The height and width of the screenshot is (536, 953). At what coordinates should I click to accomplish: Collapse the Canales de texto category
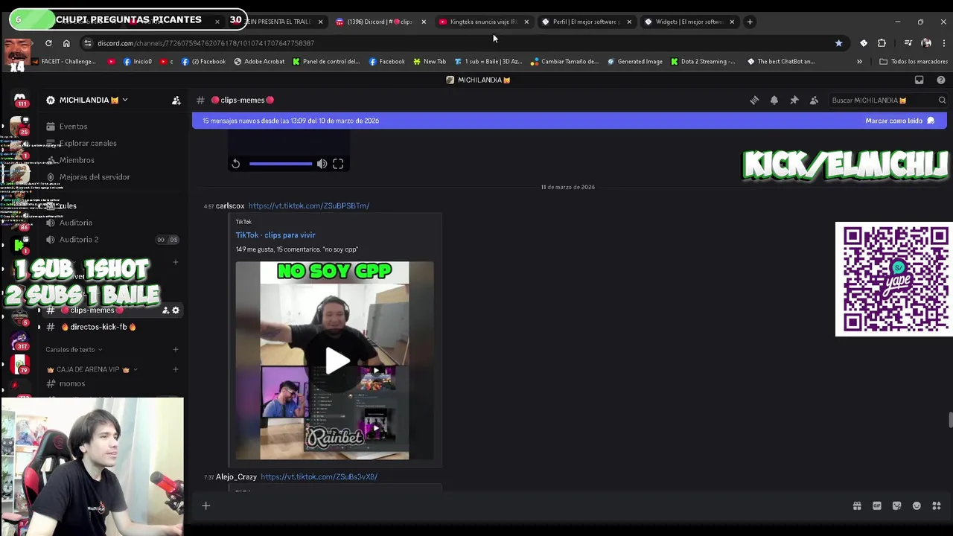pos(74,350)
